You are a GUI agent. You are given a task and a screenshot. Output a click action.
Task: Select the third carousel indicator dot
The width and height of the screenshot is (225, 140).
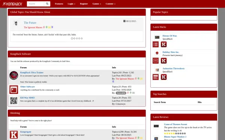click(x=77, y=38)
